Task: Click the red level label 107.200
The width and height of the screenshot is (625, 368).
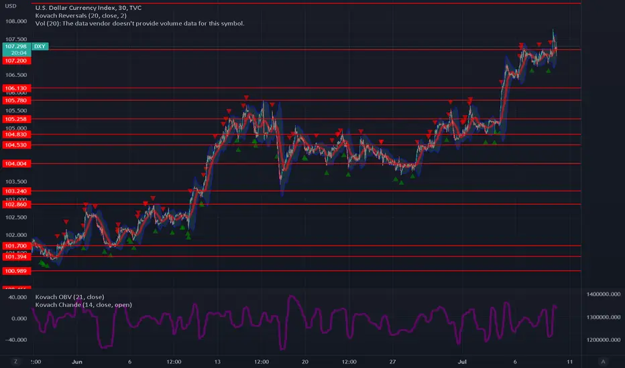Action: (x=16, y=61)
